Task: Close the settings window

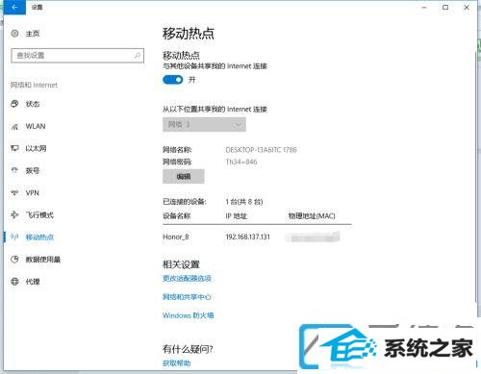Action: (x=467, y=7)
